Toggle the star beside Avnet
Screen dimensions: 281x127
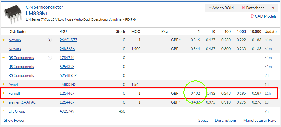(3, 85)
